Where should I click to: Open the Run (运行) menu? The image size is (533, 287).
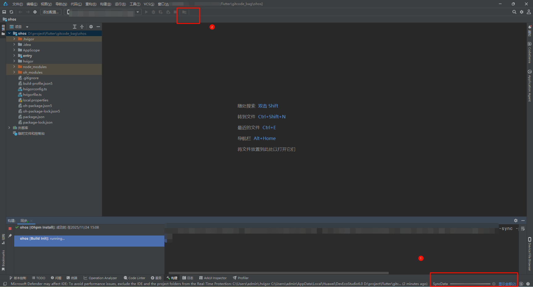click(x=120, y=4)
